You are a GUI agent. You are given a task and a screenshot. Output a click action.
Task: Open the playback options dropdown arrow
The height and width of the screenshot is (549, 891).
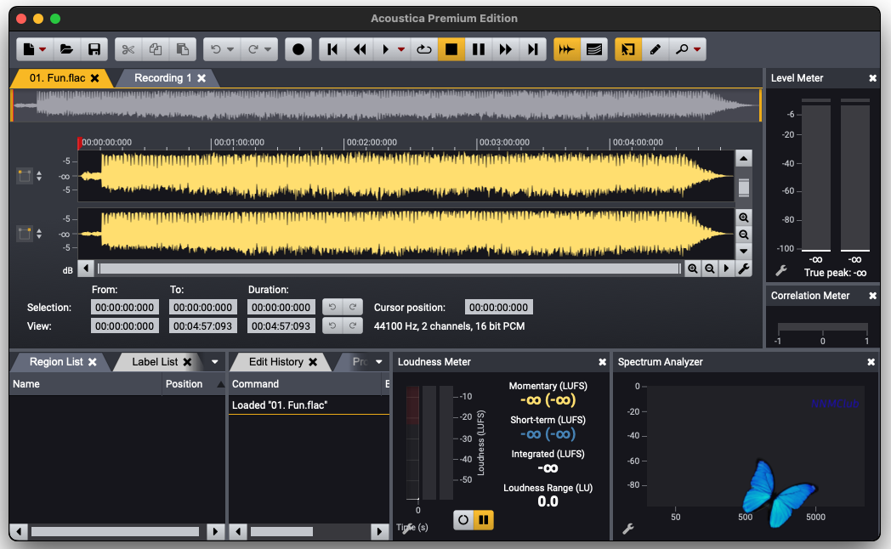[x=401, y=49]
